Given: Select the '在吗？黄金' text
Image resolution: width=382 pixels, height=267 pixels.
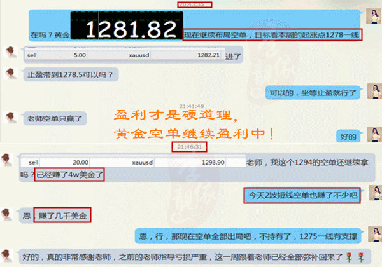Looking at the screenshot, I should pos(50,35).
